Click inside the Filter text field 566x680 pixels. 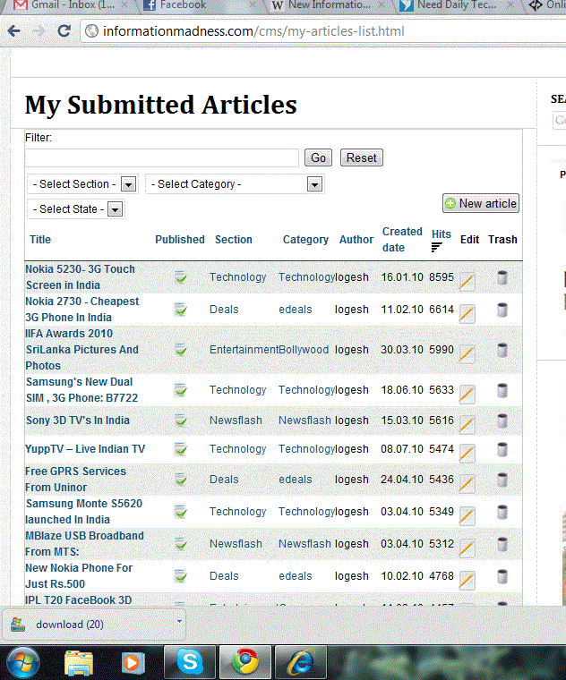click(162, 157)
